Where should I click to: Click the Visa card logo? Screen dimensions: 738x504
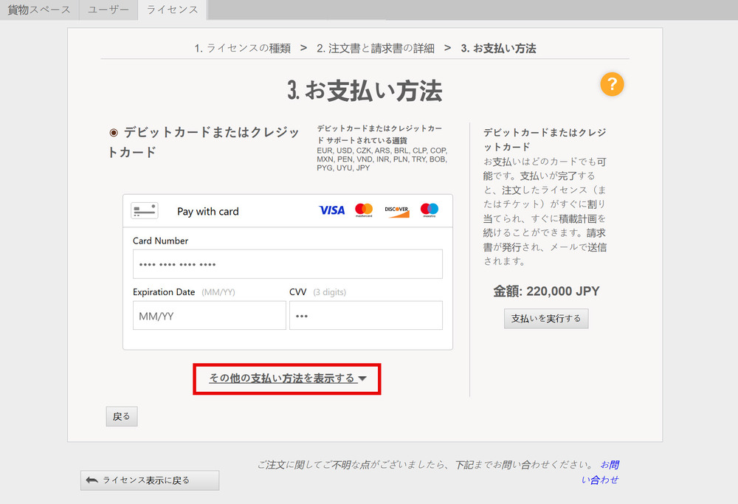point(331,210)
